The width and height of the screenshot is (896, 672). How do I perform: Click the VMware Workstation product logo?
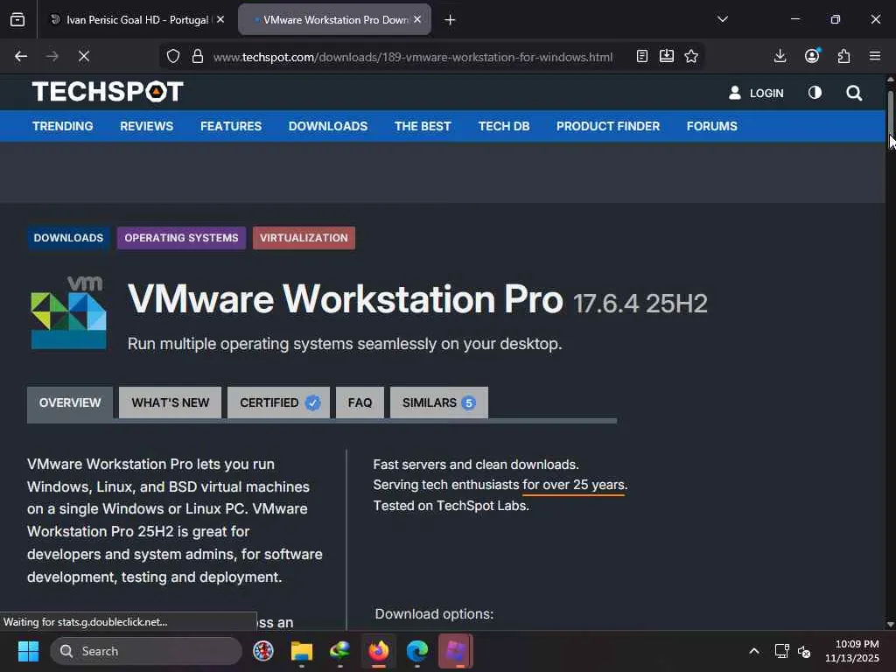coord(68,312)
